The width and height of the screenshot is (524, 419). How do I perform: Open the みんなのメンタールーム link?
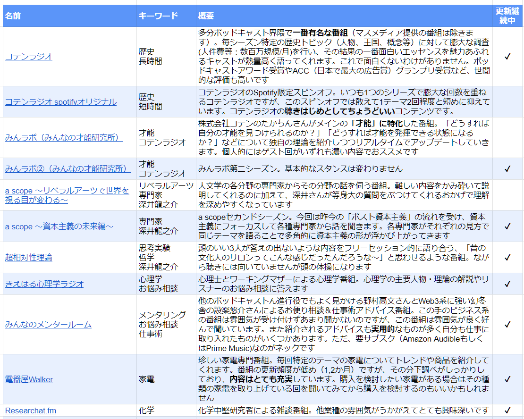tap(48, 325)
